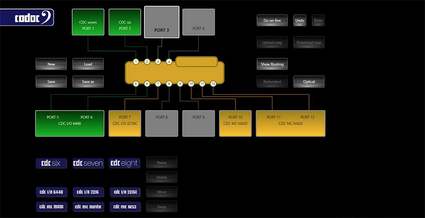Click the Swap button
The width and height of the screenshot is (425, 218).
[162, 207]
